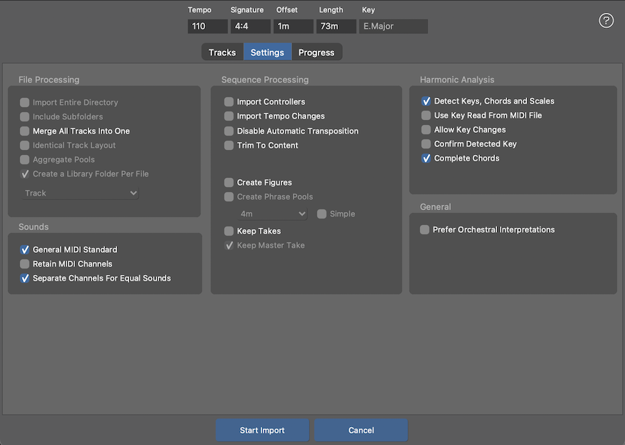Screen dimensions: 625x445
Task: Click the Signature field showing 4:4
Action: [250, 26]
